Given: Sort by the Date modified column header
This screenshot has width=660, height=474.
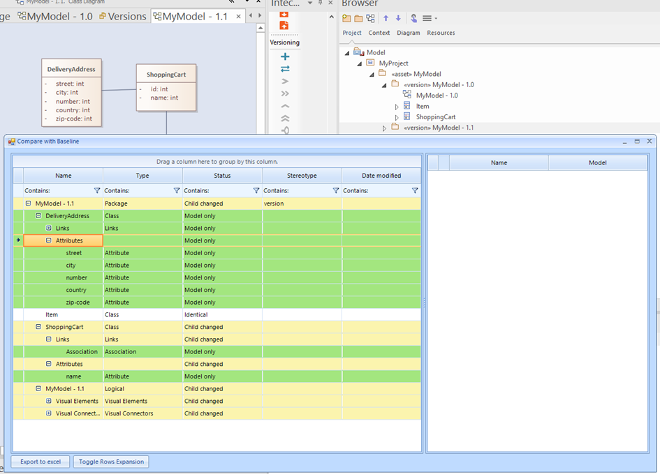Looking at the screenshot, I should pyautogui.click(x=381, y=176).
